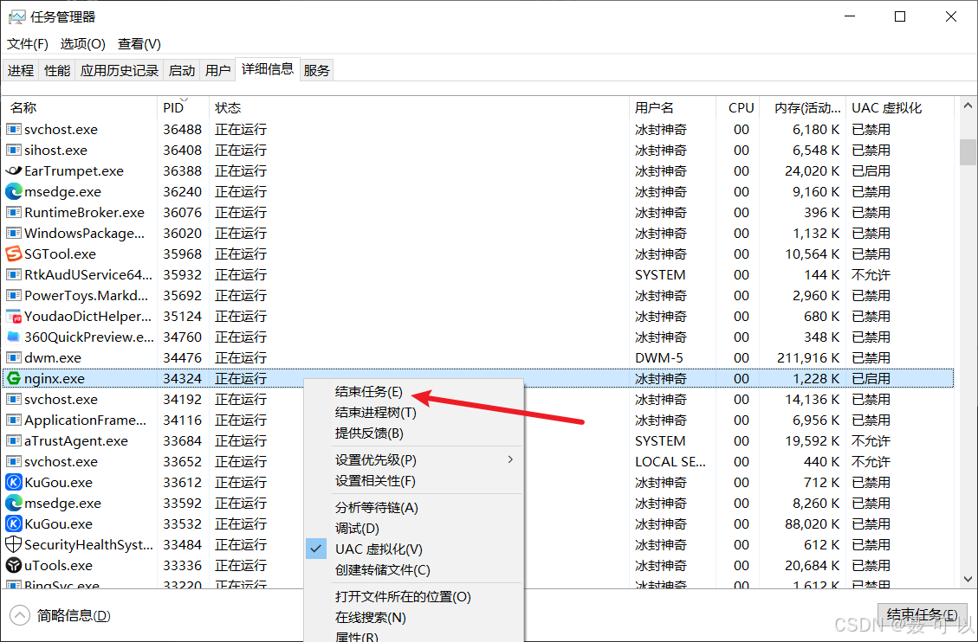
Task: Sort by the 用户名 column header
Action: tap(672, 107)
